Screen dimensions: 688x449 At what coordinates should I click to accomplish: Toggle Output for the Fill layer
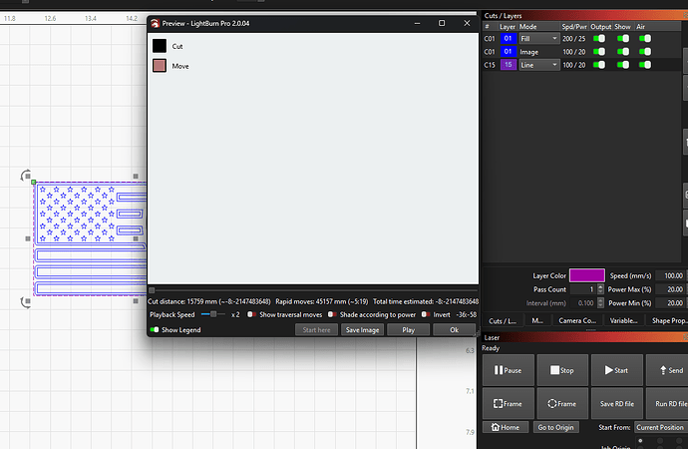pyautogui.click(x=599, y=39)
